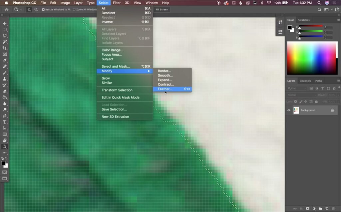341x212 pixels.
Task: Select the Eyedropper tool
Action: point(5,60)
